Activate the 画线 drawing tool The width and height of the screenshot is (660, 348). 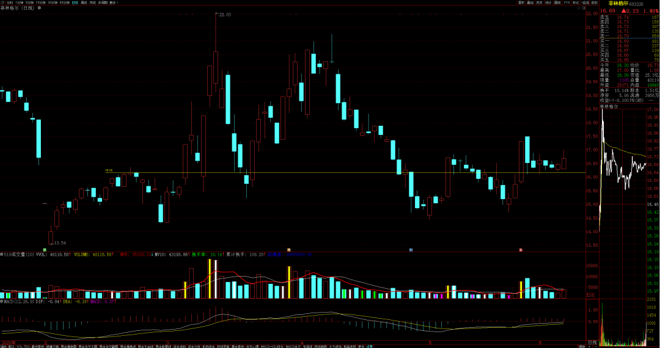[558, 2]
